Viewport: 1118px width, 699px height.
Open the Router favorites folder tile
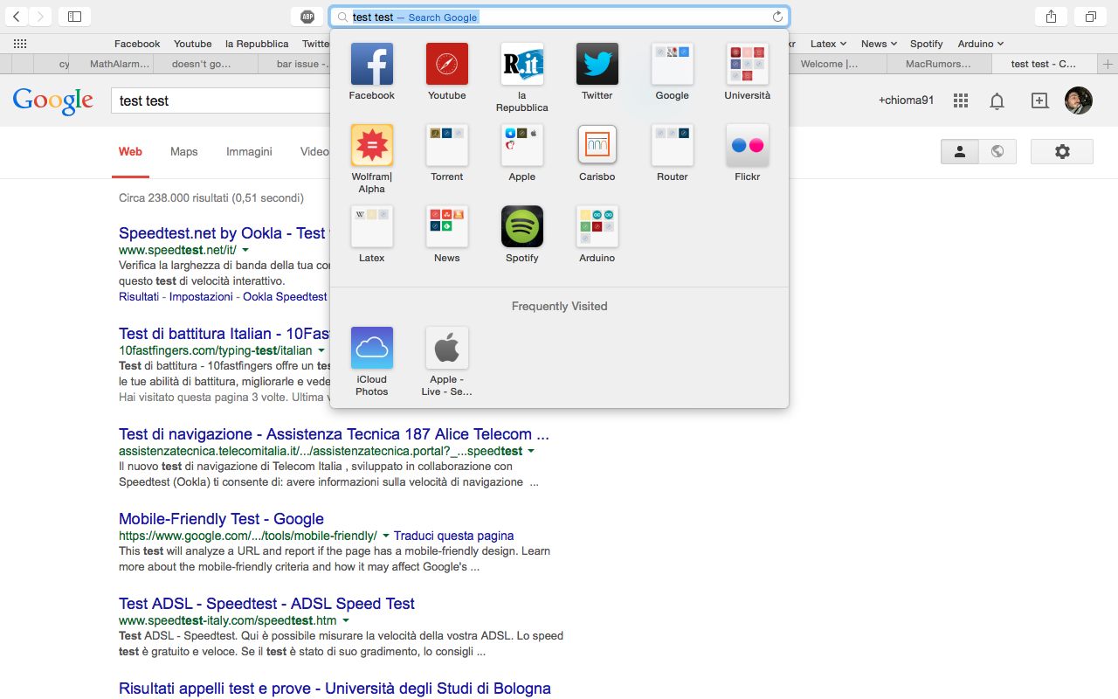673,145
